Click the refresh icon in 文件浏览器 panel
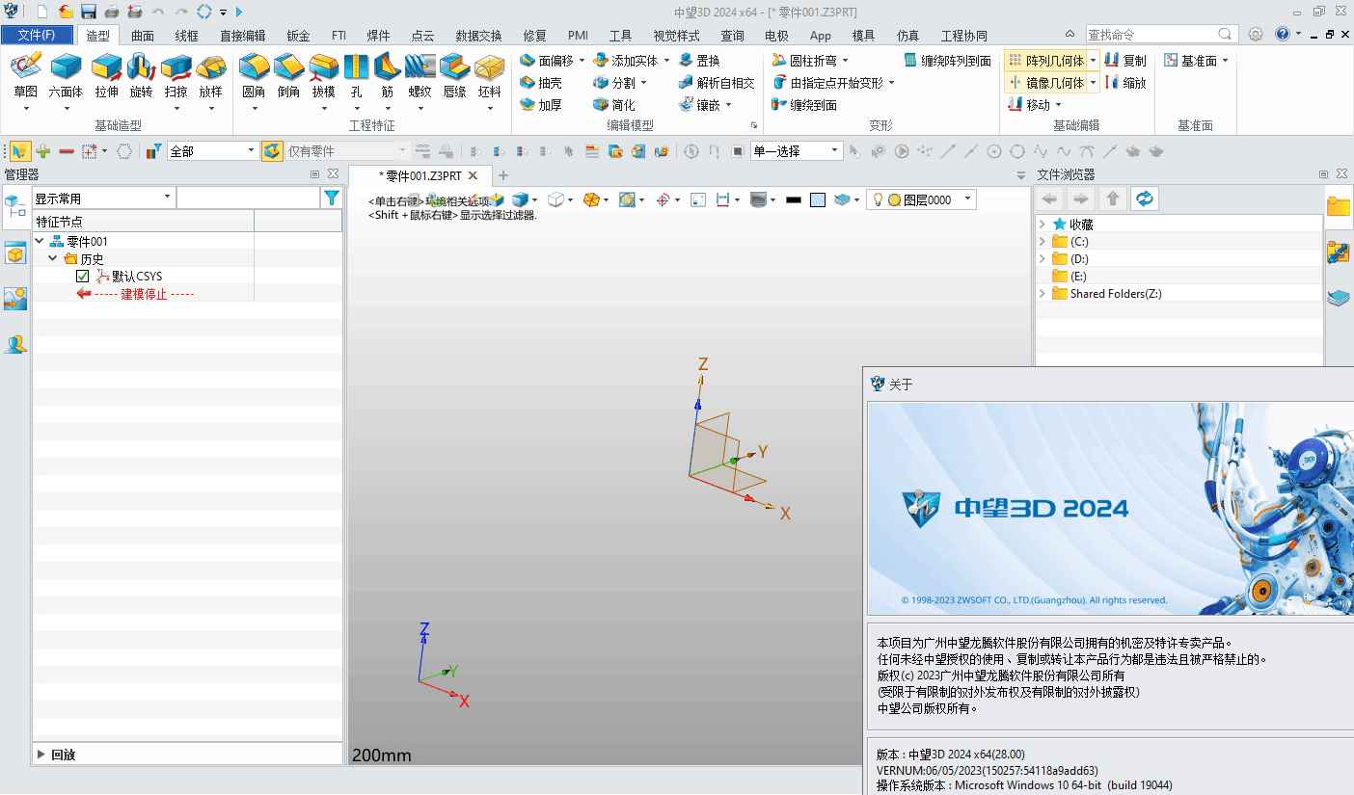 click(x=1144, y=199)
